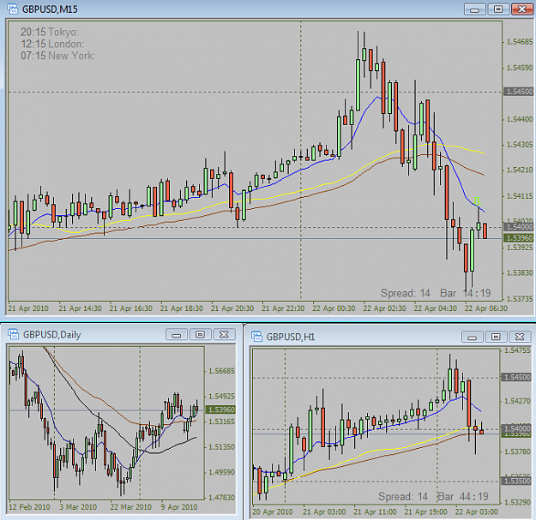Minimize the GBPUSD,Daily chart window
536x520 pixels.
tap(177, 335)
